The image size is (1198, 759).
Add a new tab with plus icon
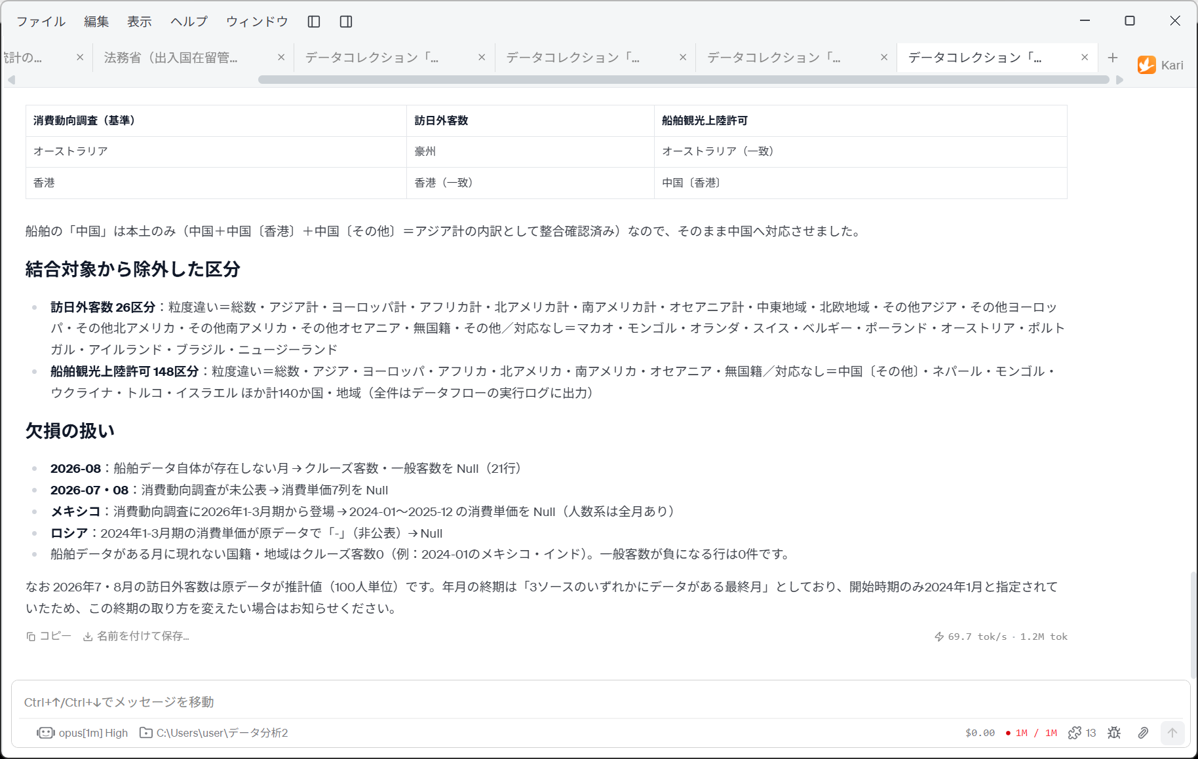coord(1112,58)
